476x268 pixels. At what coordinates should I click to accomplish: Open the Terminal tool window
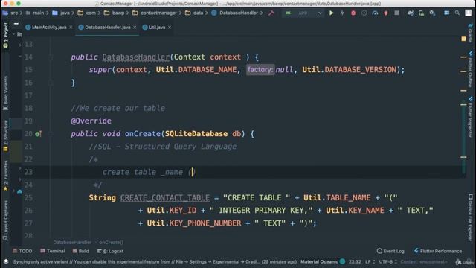point(53,251)
